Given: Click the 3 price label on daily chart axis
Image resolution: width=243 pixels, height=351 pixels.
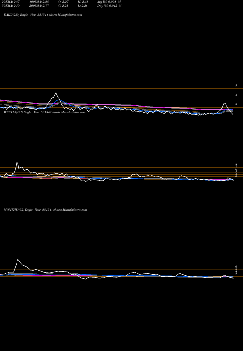Looking at the screenshot, I should [x=236, y=104].
